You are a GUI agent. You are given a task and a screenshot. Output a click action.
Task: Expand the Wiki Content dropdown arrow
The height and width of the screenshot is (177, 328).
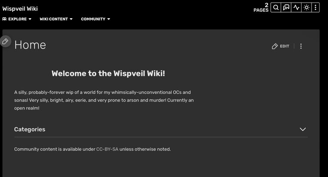71,19
